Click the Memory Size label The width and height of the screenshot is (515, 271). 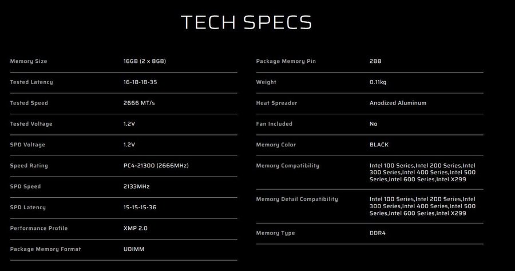[29, 61]
